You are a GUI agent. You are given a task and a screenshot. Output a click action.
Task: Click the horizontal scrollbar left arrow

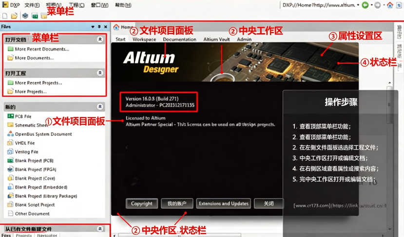pyautogui.click(x=115, y=235)
